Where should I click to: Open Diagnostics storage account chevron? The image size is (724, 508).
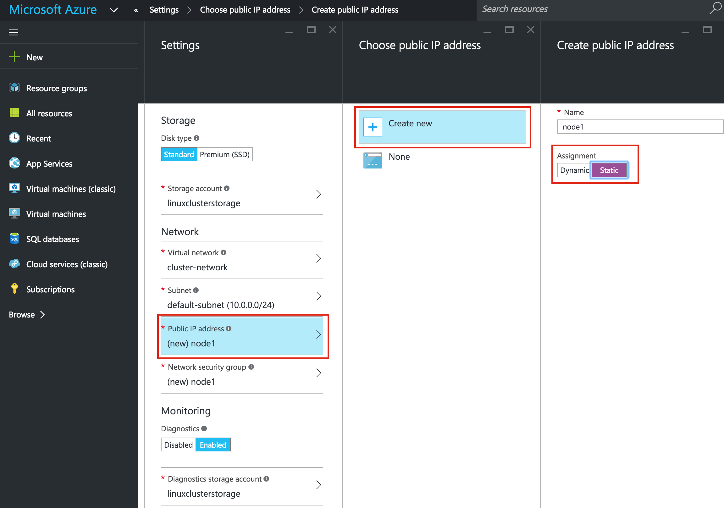318,485
